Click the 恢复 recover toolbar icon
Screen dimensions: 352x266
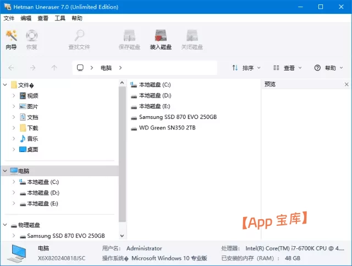tap(32, 40)
